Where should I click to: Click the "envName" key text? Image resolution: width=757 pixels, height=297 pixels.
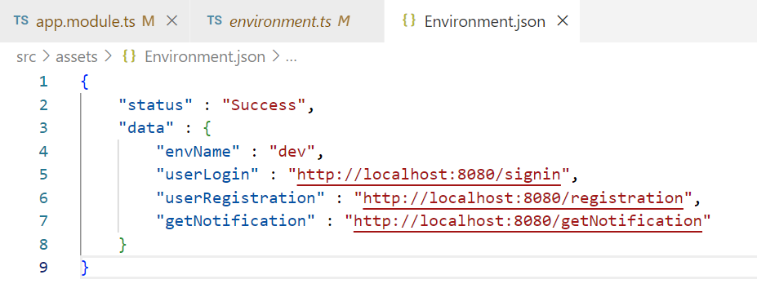click(x=198, y=152)
